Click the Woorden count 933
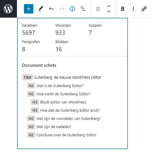 60,33
